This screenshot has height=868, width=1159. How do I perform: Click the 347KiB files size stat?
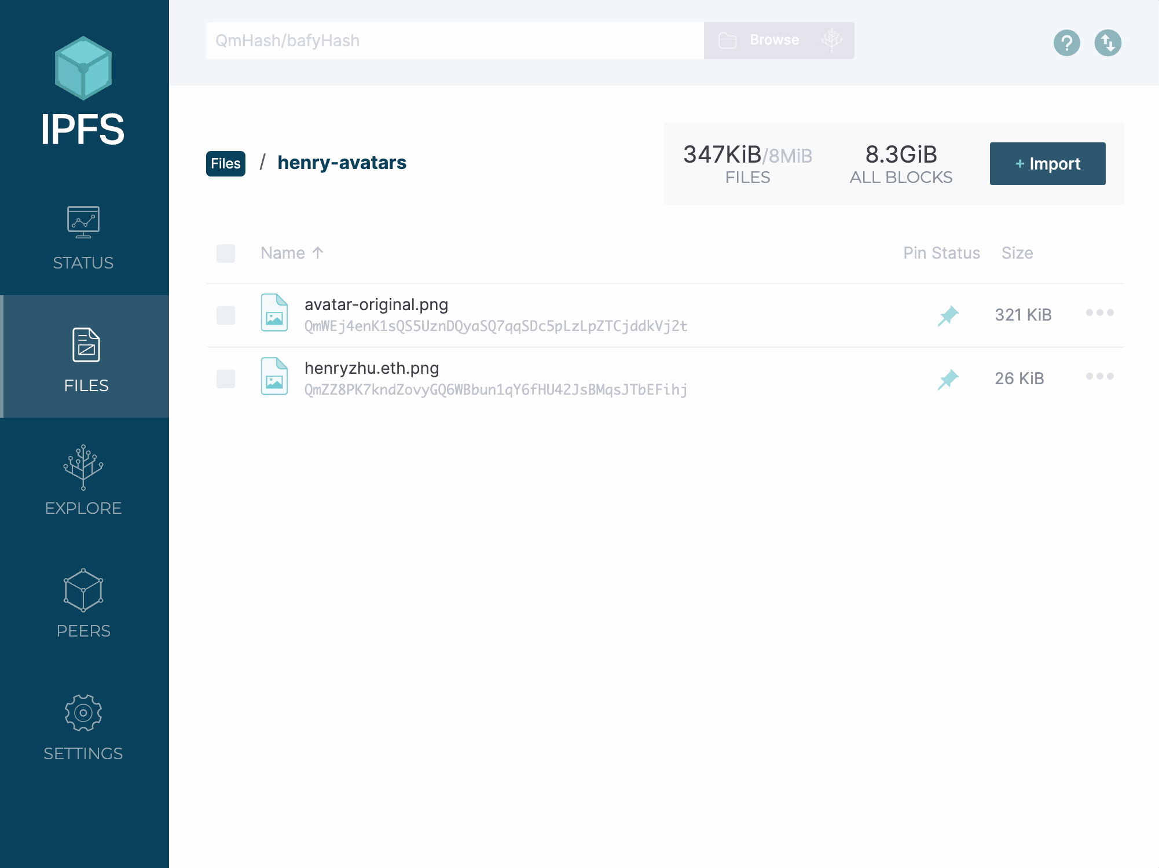[x=748, y=164]
